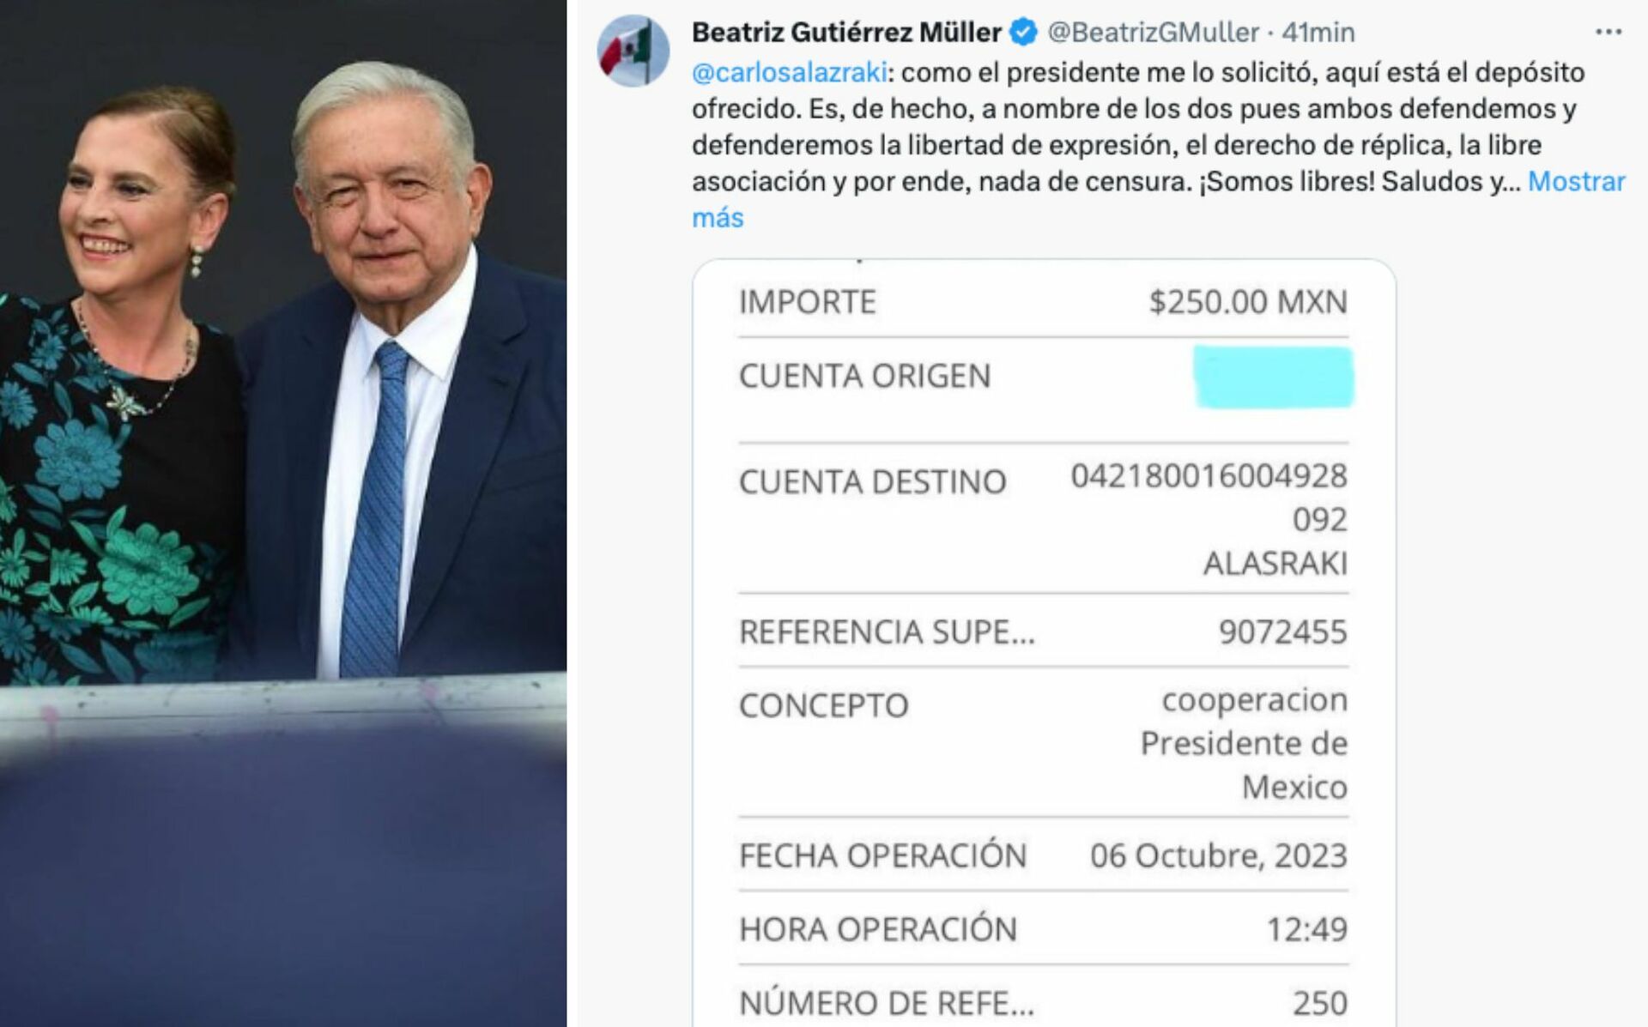
Task: Click the cyan redacted account swatch
Action: (x=1274, y=377)
